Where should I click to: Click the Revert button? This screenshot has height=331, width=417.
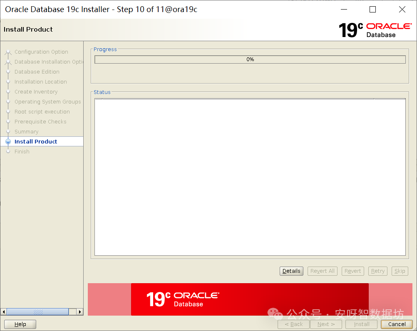point(352,271)
